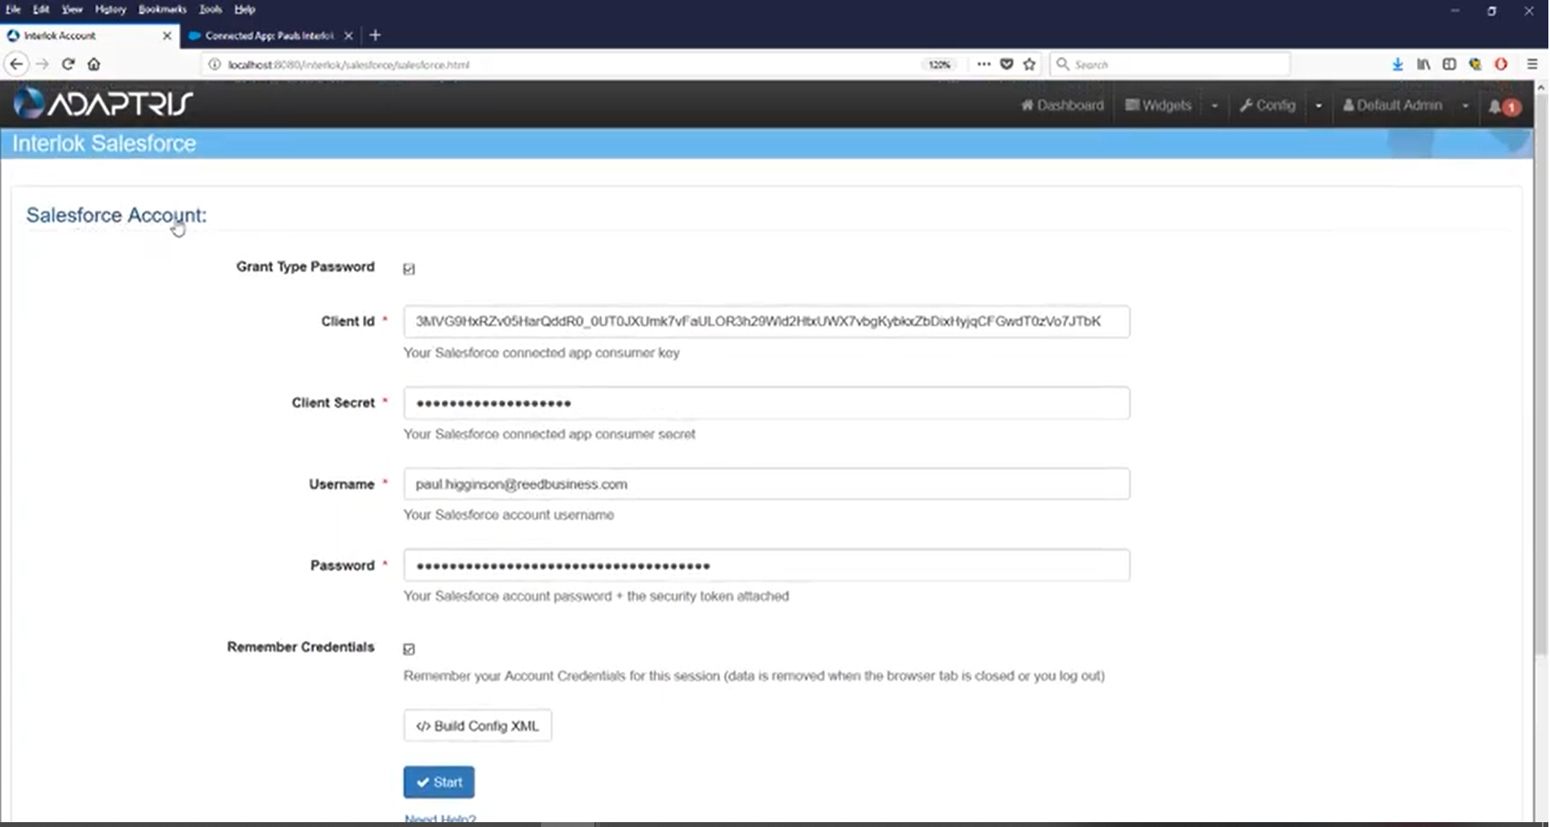1550x827 pixels.
Task: Focus the Client Secret input field
Action: (766, 403)
